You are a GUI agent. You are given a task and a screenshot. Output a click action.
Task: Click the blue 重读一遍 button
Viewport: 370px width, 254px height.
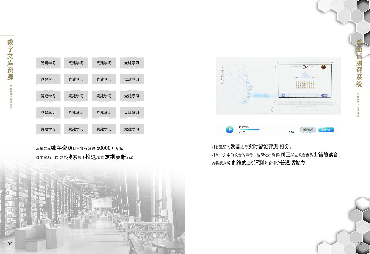(x=326, y=130)
